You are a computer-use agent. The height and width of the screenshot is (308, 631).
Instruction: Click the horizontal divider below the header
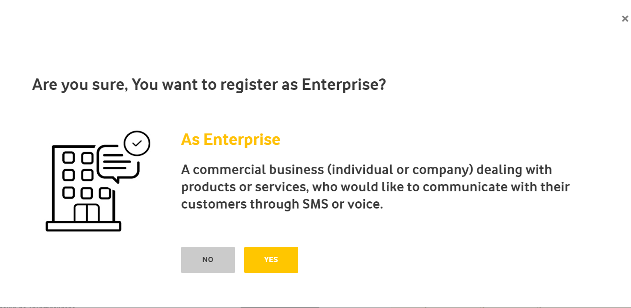tap(315, 39)
